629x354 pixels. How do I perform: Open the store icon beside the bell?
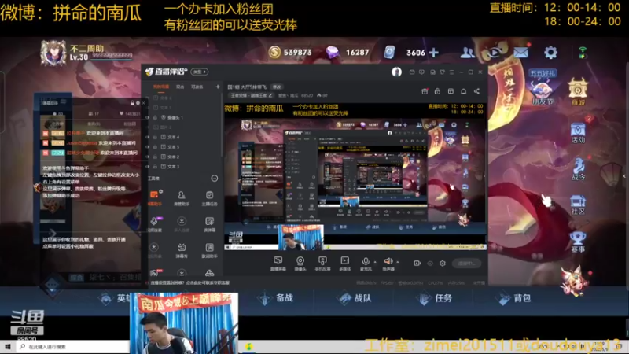click(451, 91)
